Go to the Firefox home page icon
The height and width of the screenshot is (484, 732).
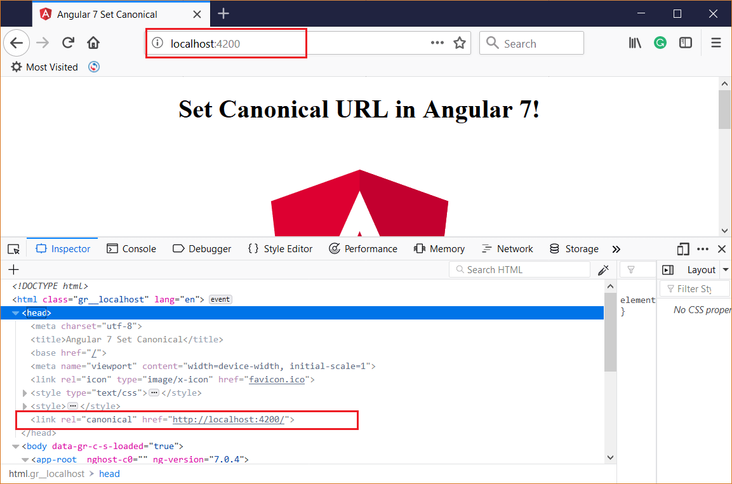(x=93, y=43)
